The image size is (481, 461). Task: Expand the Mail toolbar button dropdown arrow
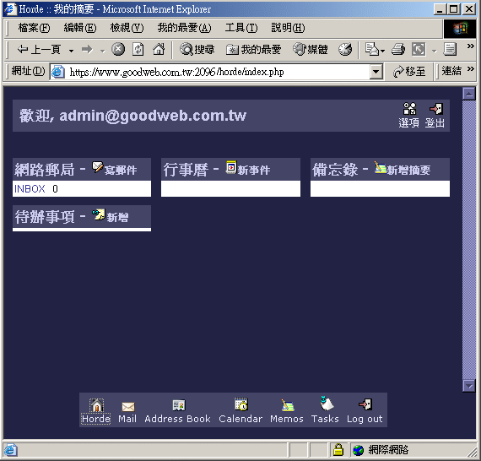click(x=382, y=51)
